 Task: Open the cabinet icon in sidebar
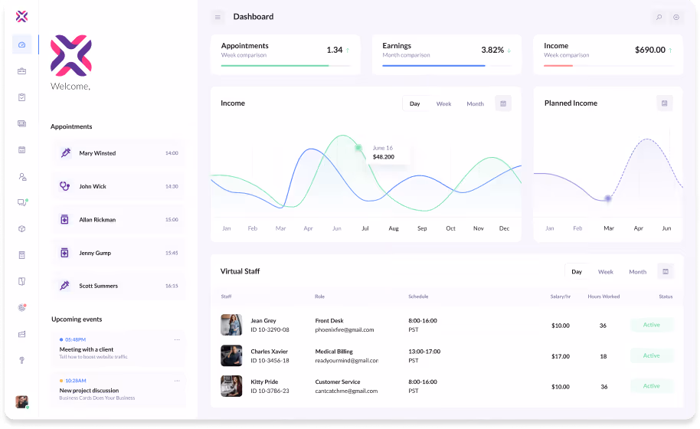22,255
